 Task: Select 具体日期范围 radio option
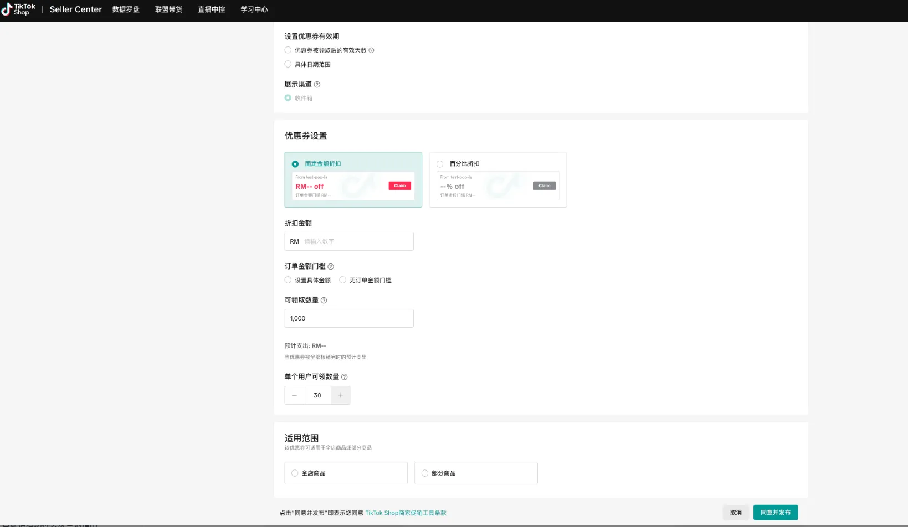pyautogui.click(x=288, y=64)
